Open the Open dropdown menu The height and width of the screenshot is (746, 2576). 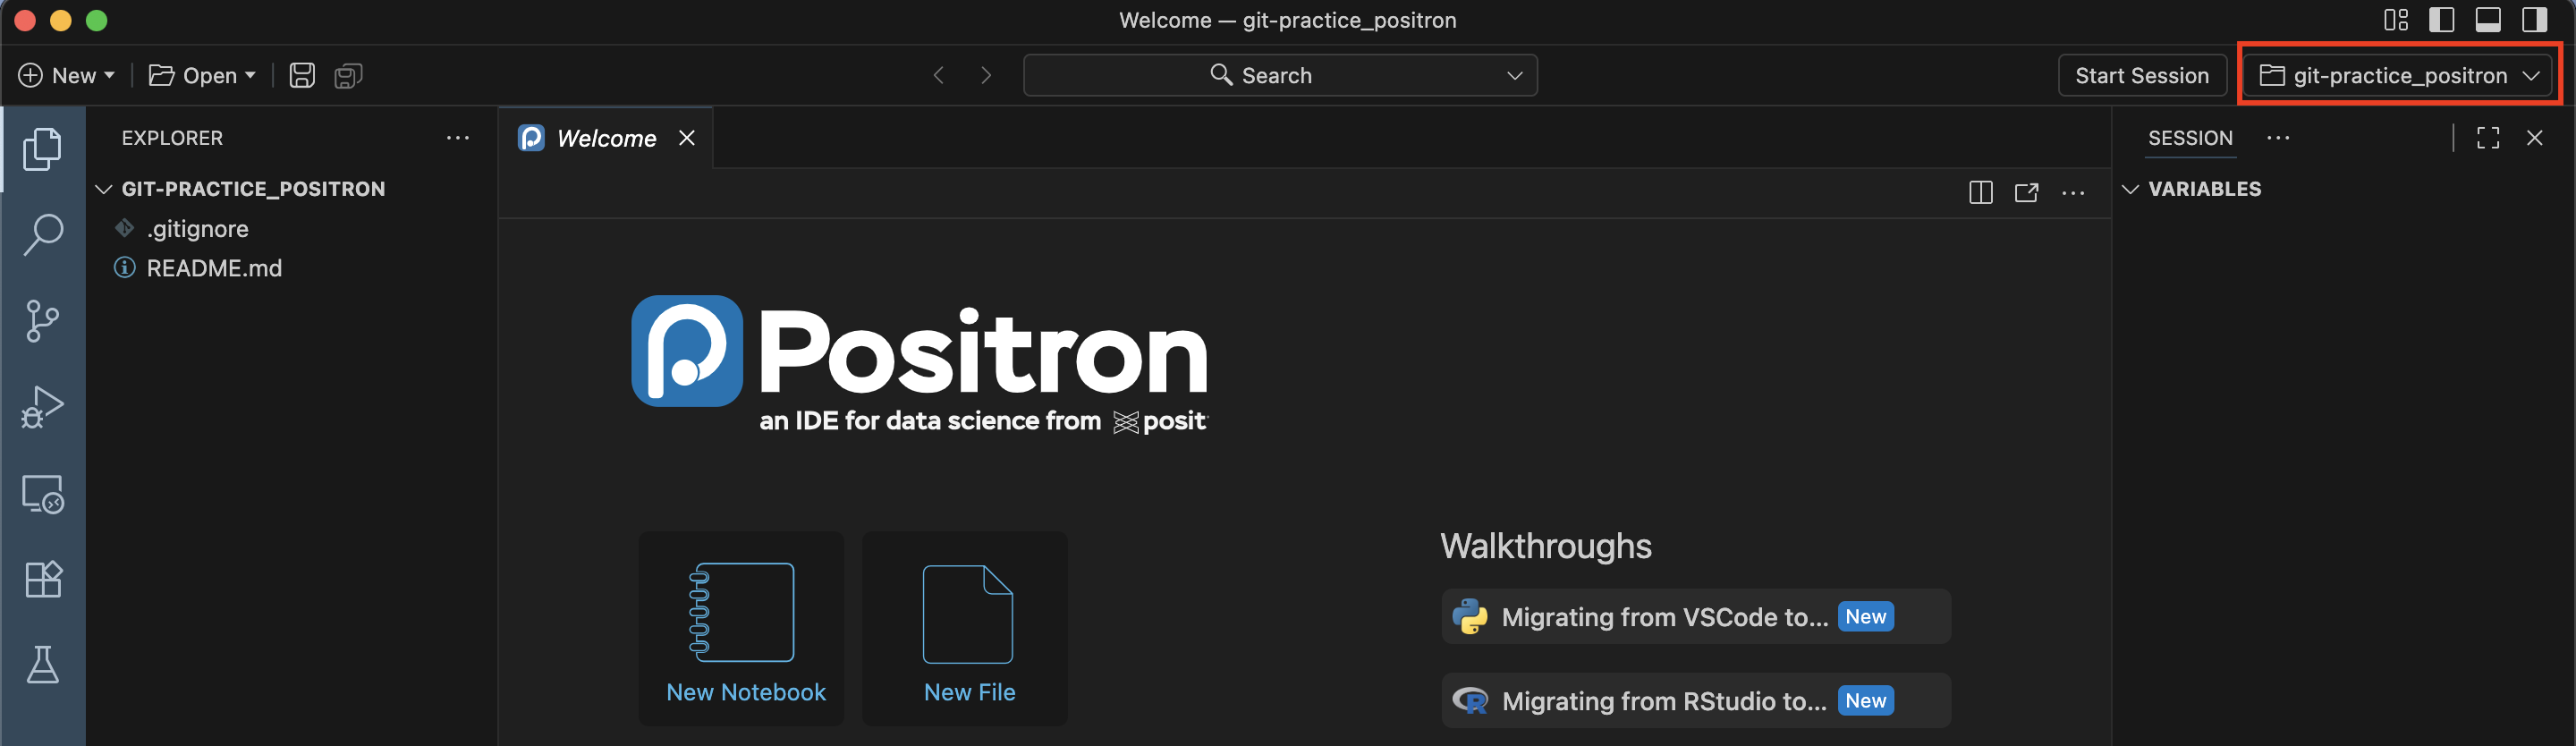click(203, 75)
